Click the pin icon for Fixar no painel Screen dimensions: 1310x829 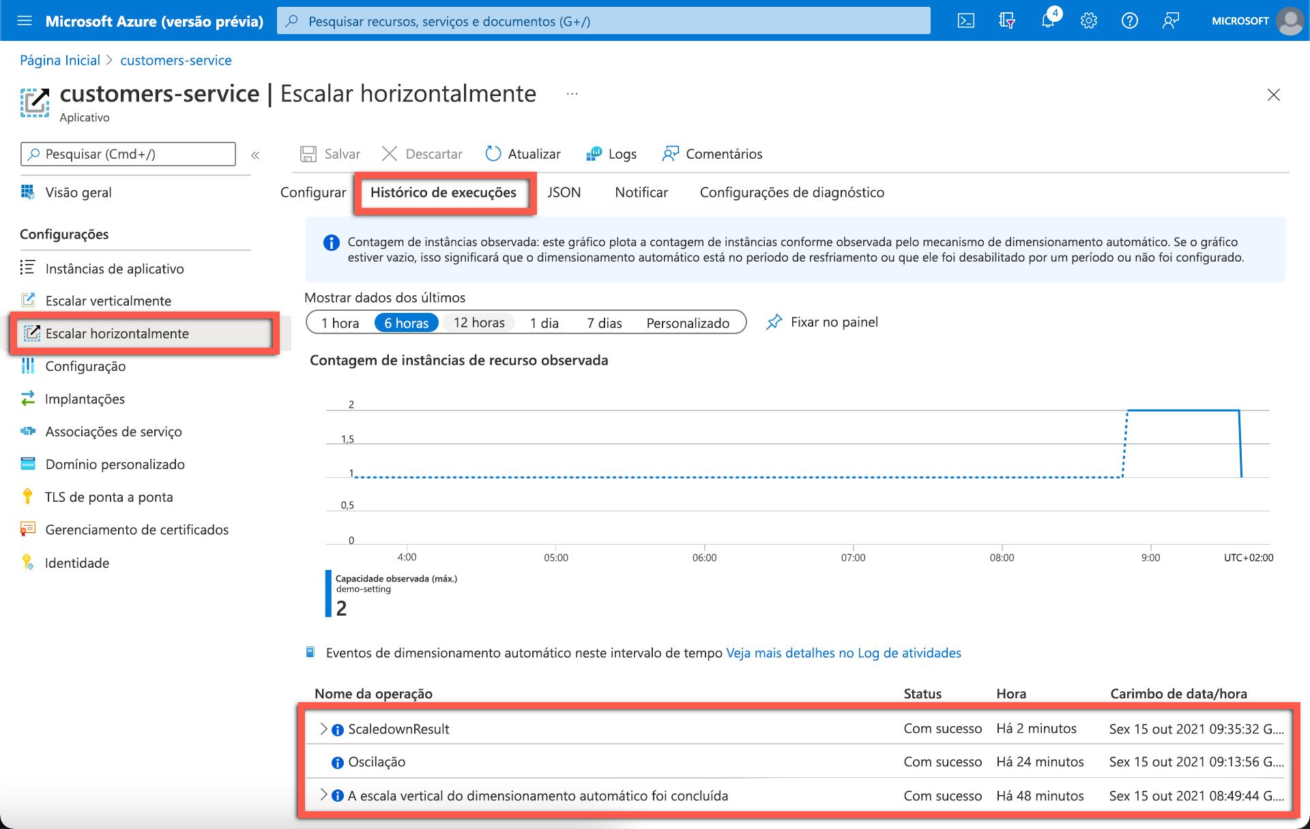774,322
